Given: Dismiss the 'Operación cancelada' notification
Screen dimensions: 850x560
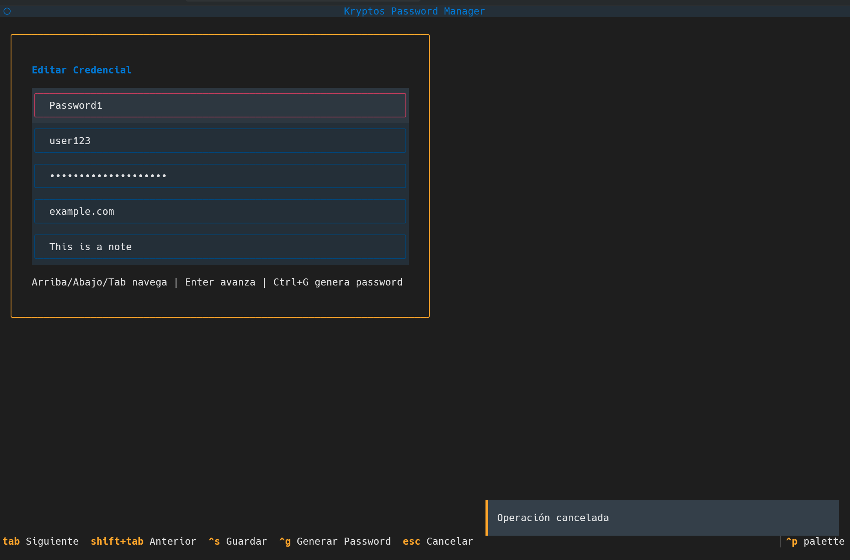Looking at the screenshot, I should coord(662,518).
